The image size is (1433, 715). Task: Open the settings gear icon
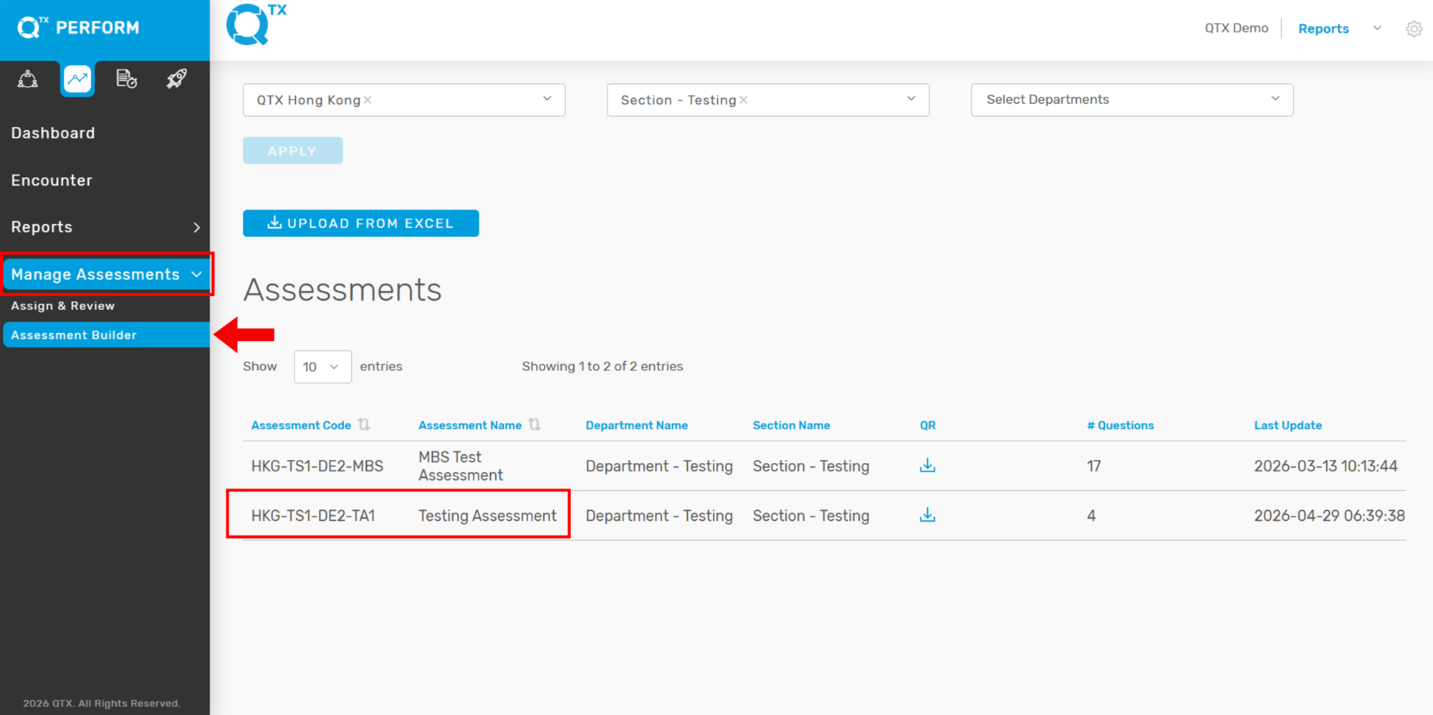pos(1414,29)
